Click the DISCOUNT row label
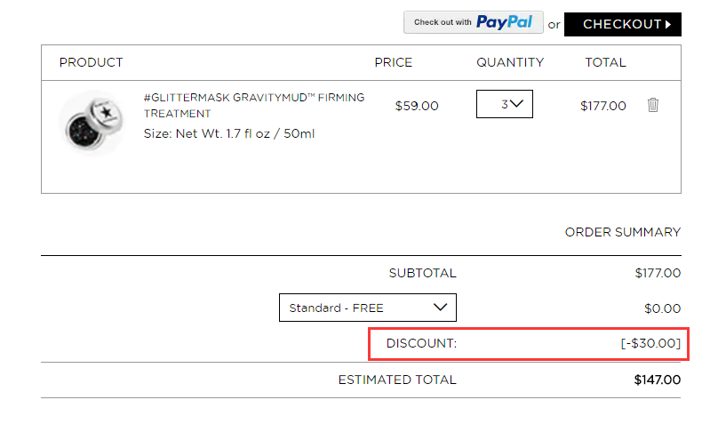Image resolution: width=702 pixels, height=424 pixels. point(421,343)
